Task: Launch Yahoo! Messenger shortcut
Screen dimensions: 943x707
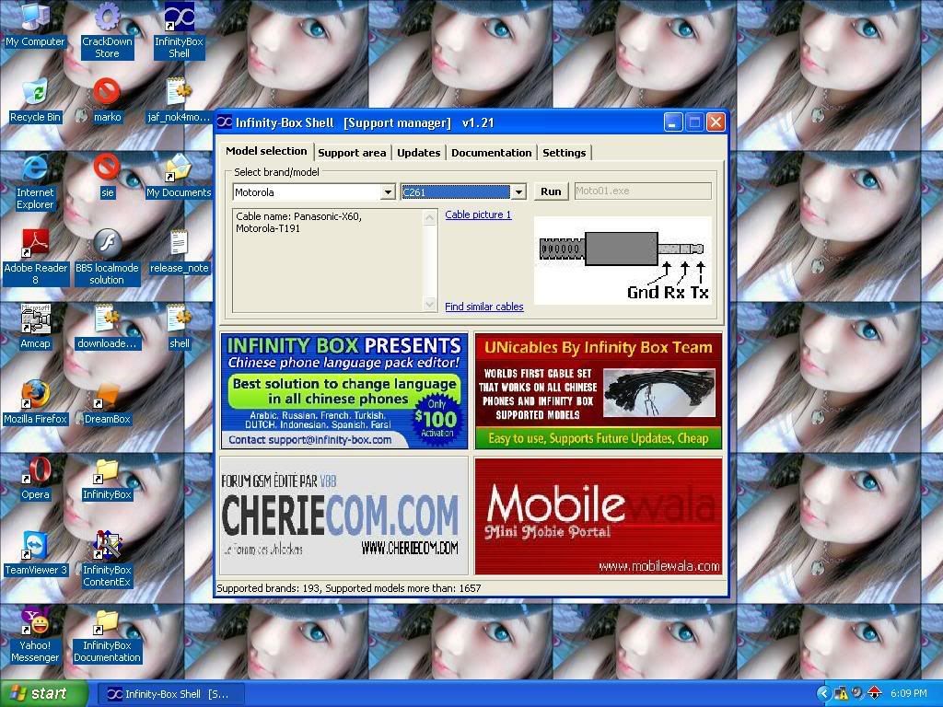Action: pos(35,635)
